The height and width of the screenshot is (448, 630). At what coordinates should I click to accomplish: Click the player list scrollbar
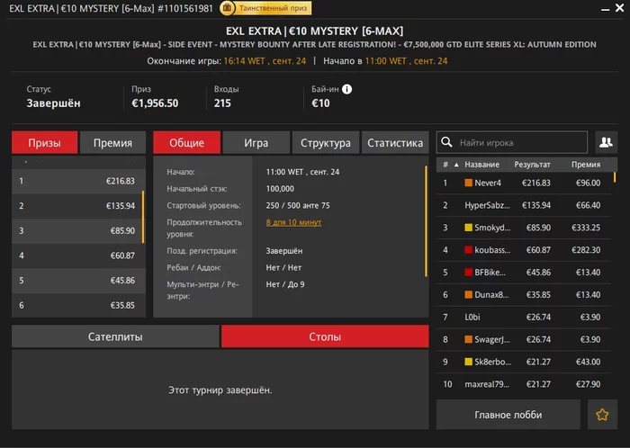[x=615, y=177]
